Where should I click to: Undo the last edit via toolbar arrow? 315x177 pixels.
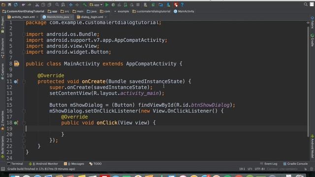pyautogui.click(x=24, y=4)
